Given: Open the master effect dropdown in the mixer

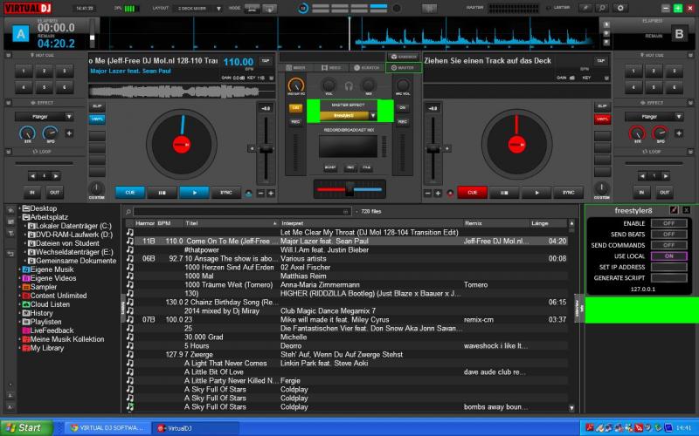Looking at the screenshot, I should click(373, 115).
